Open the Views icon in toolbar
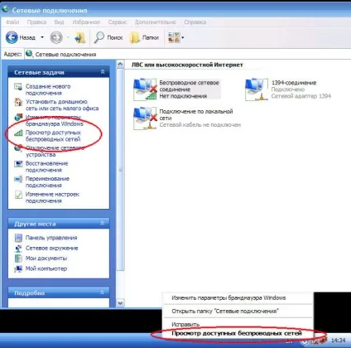 (x=174, y=37)
